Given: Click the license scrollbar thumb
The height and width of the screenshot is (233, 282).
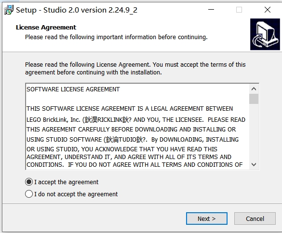Looking at the screenshot, I should coord(254,99).
